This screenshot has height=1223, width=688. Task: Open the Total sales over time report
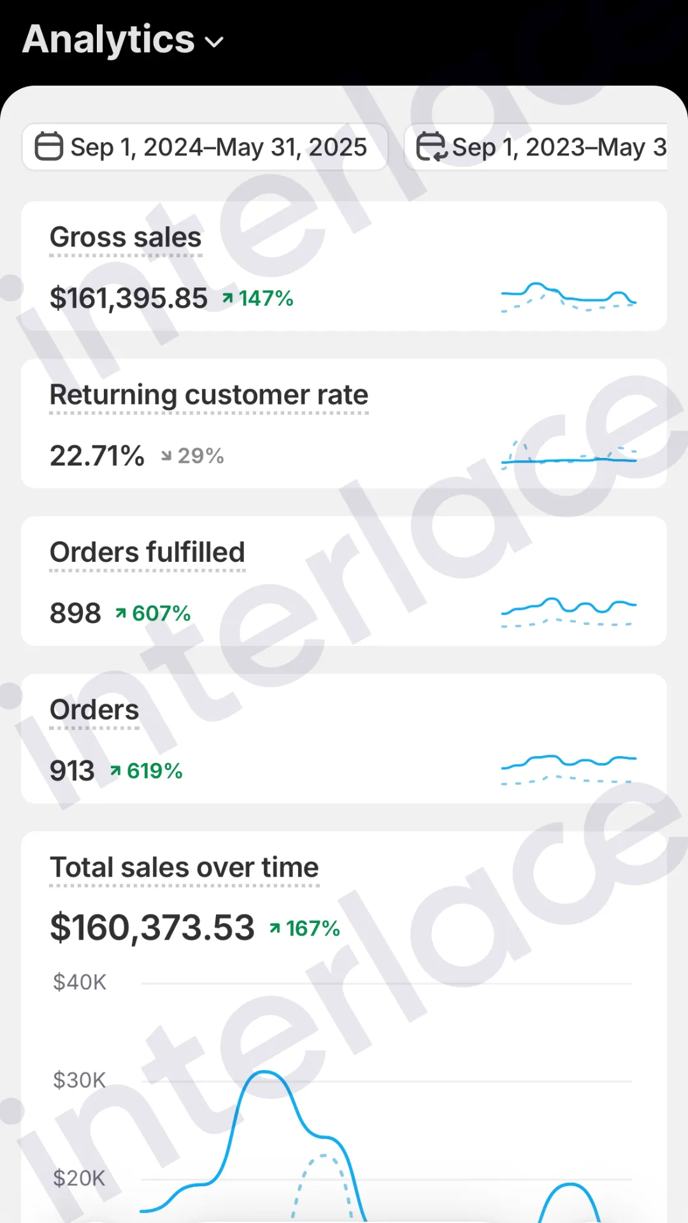point(184,868)
